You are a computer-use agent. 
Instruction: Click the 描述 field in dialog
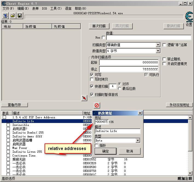(x=118, y=131)
